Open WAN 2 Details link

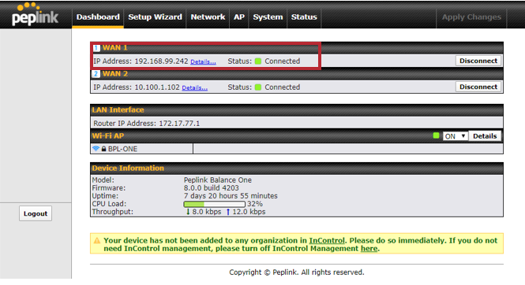coord(194,87)
